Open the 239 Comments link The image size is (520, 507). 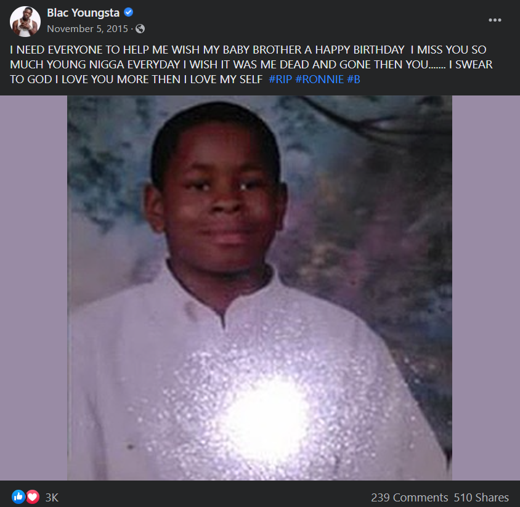(x=409, y=497)
